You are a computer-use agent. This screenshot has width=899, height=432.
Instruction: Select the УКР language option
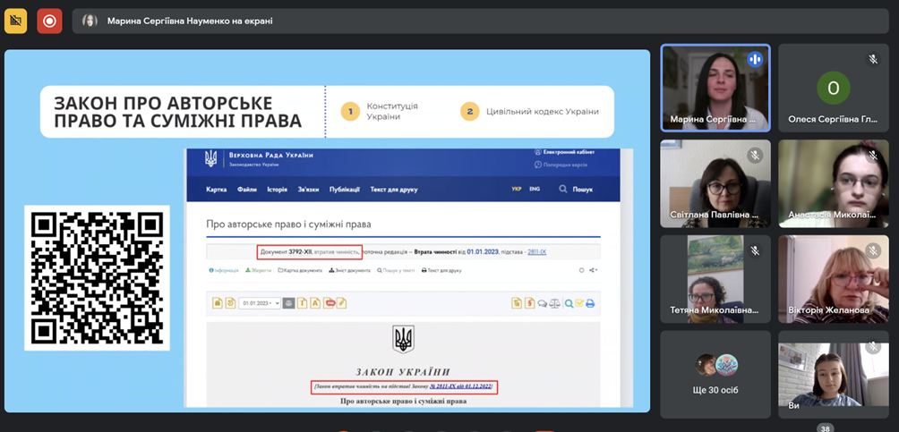(517, 190)
